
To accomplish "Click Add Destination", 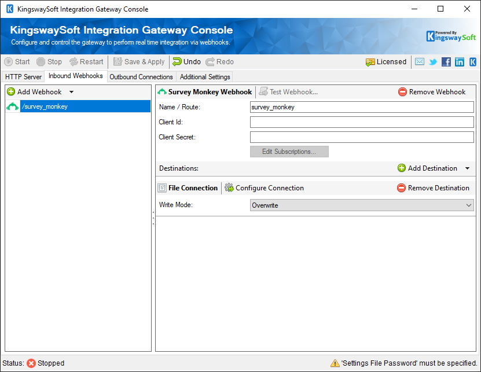I will [427, 168].
